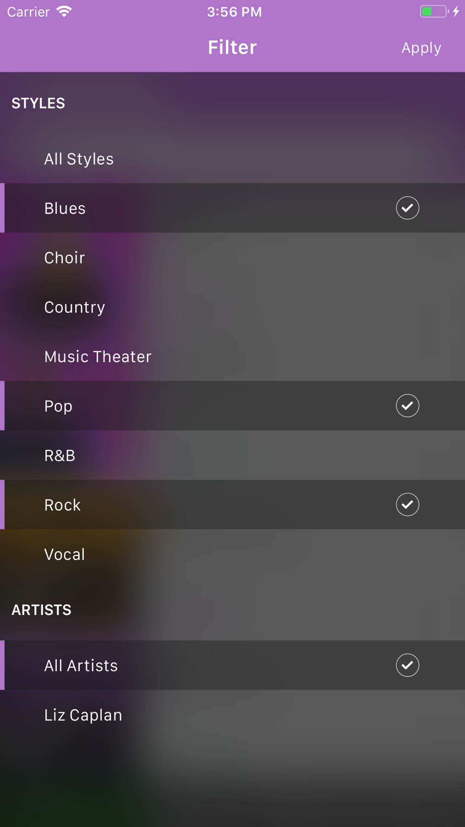The image size is (465, 827).
Task: Deselect the All Artists checkmark
Action: (407, 665)
